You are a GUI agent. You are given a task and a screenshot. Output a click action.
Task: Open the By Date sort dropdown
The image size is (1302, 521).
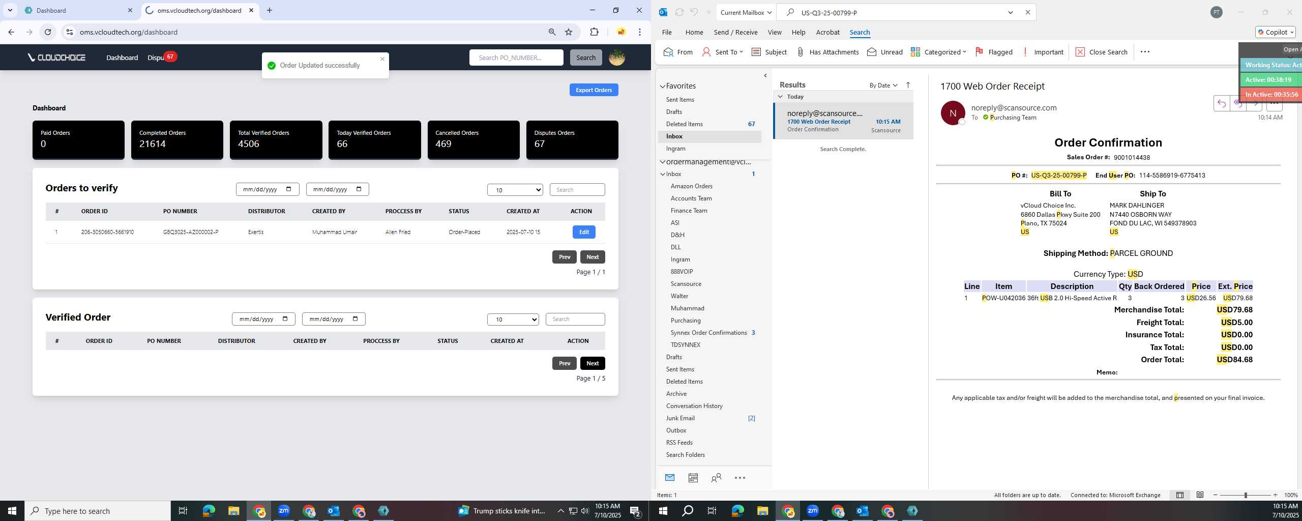click(883, 85)
